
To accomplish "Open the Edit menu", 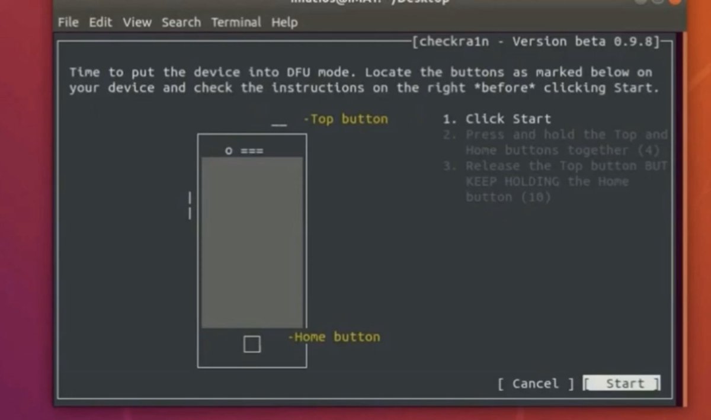I will (x=101, y=23).
